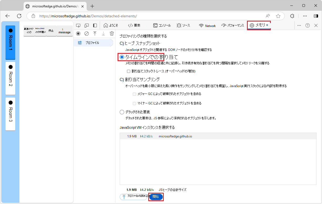
Task: Enable 割り当てスタックトレース checkbox
Action: [129, 71]
